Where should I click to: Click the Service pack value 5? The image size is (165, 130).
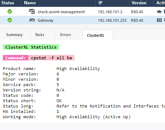(x=58, y=85)
